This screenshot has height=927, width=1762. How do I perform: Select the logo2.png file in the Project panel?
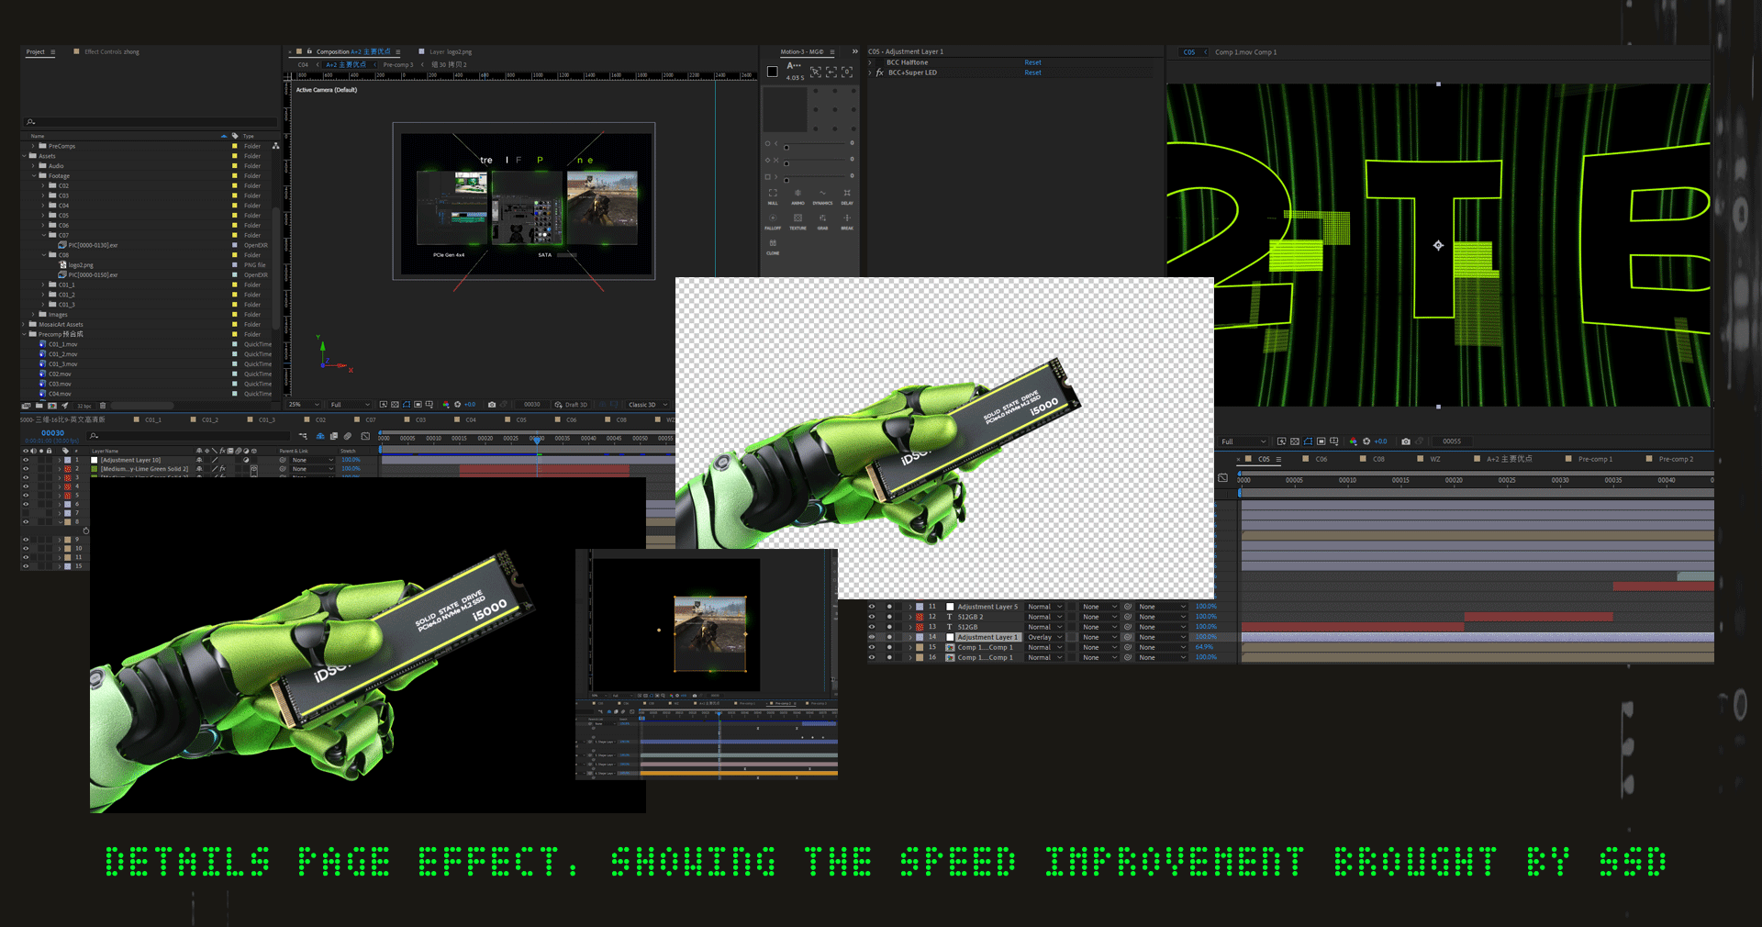pos(81,265)
